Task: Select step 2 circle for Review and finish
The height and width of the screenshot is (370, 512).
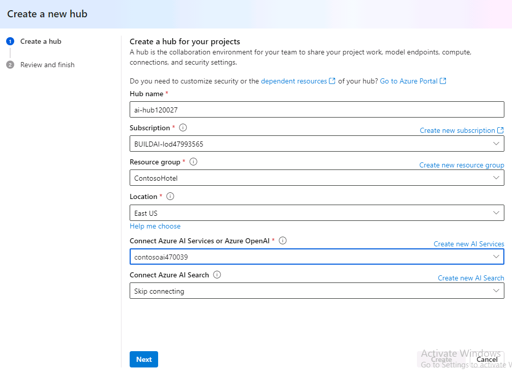Action: pyautogui.click(x=10, y=65)
